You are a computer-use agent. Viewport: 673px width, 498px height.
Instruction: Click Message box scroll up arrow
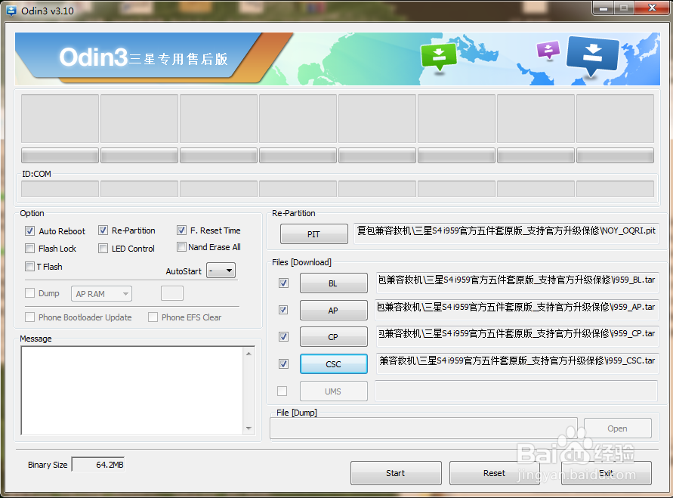click(249, 354)
